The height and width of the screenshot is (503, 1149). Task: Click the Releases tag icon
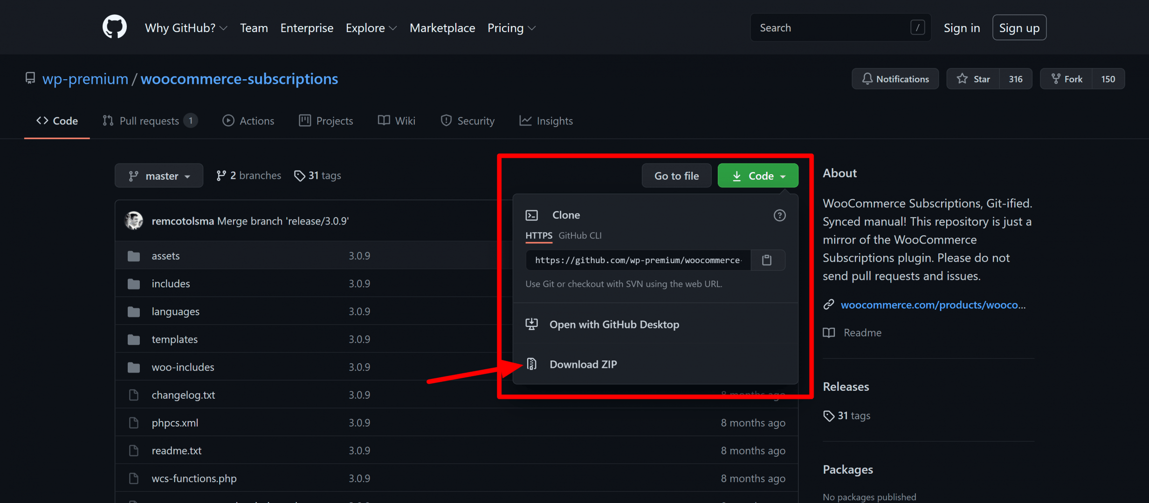(829, 416)
